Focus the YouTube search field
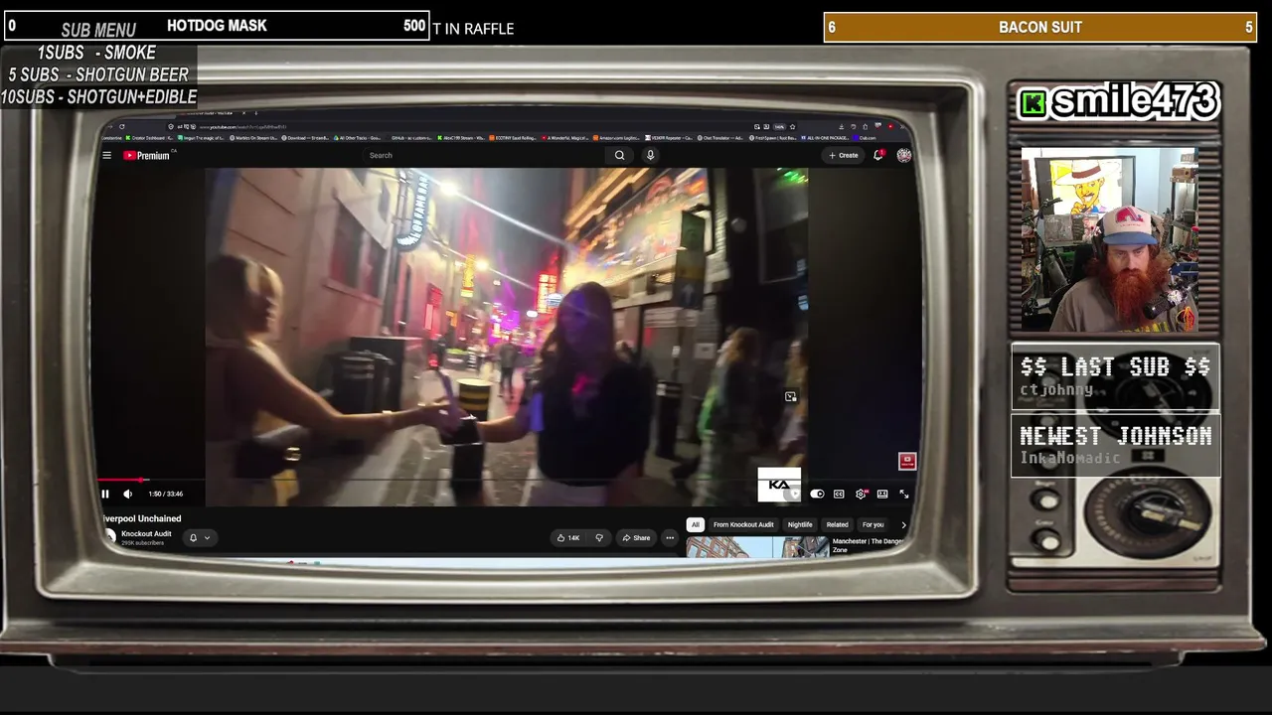This screenshot has width=1272, height=715. (485, 155)
